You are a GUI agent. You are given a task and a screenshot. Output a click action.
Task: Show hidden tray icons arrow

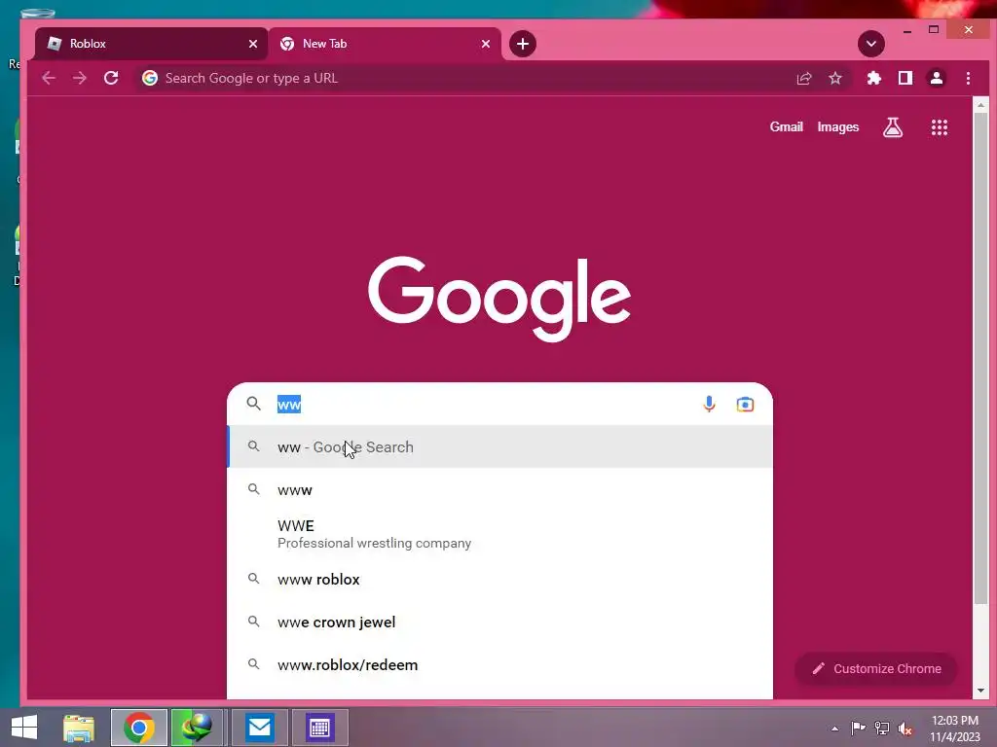pyautogui.click(x=834, y=729)
